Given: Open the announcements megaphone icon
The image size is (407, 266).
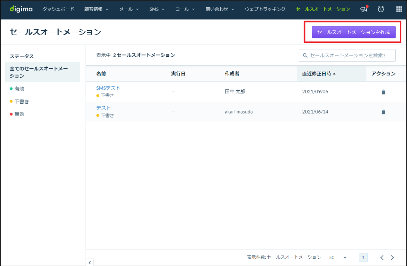Looking at the screenshot, I should [x=364, y=9].
